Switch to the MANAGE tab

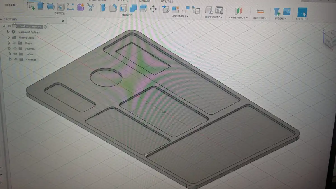[145, 1]
